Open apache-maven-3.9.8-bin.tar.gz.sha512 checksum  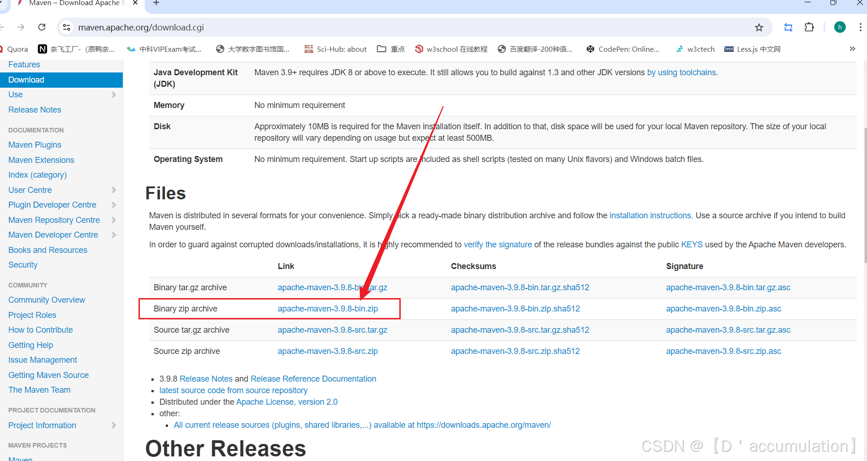click(x=520, y=287)
